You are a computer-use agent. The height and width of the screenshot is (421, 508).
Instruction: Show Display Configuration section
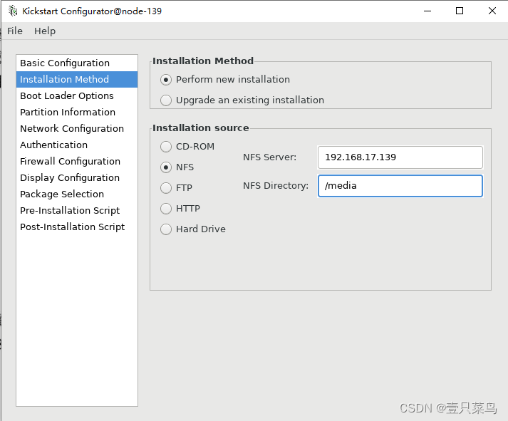[x=77, y=178]
